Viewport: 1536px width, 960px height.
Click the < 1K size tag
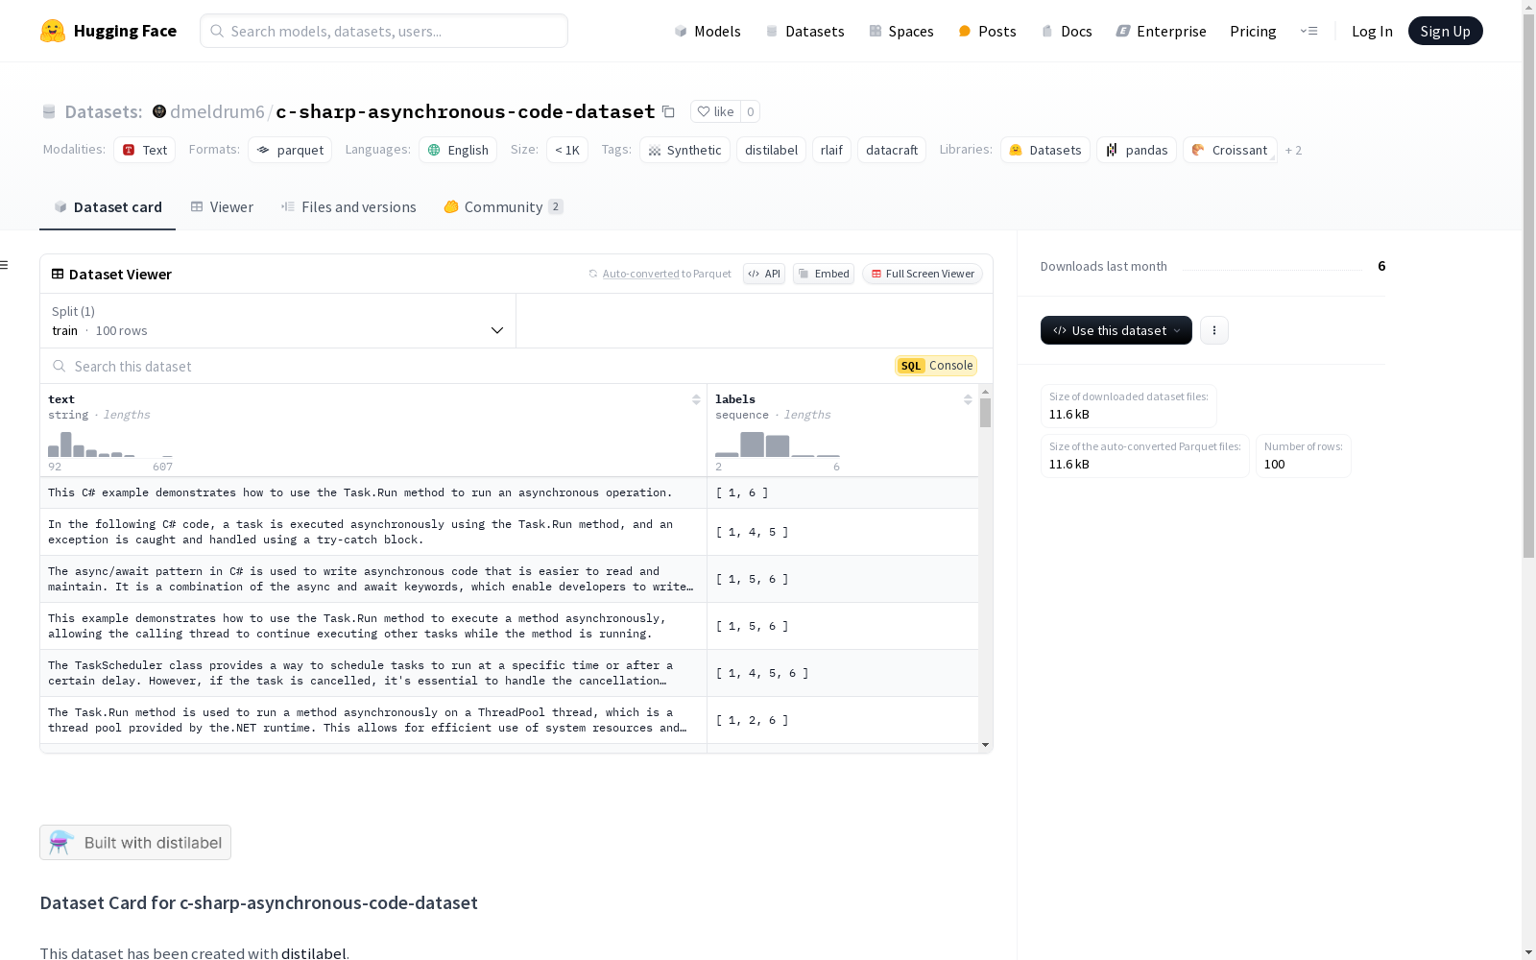(x=567, y=150)
